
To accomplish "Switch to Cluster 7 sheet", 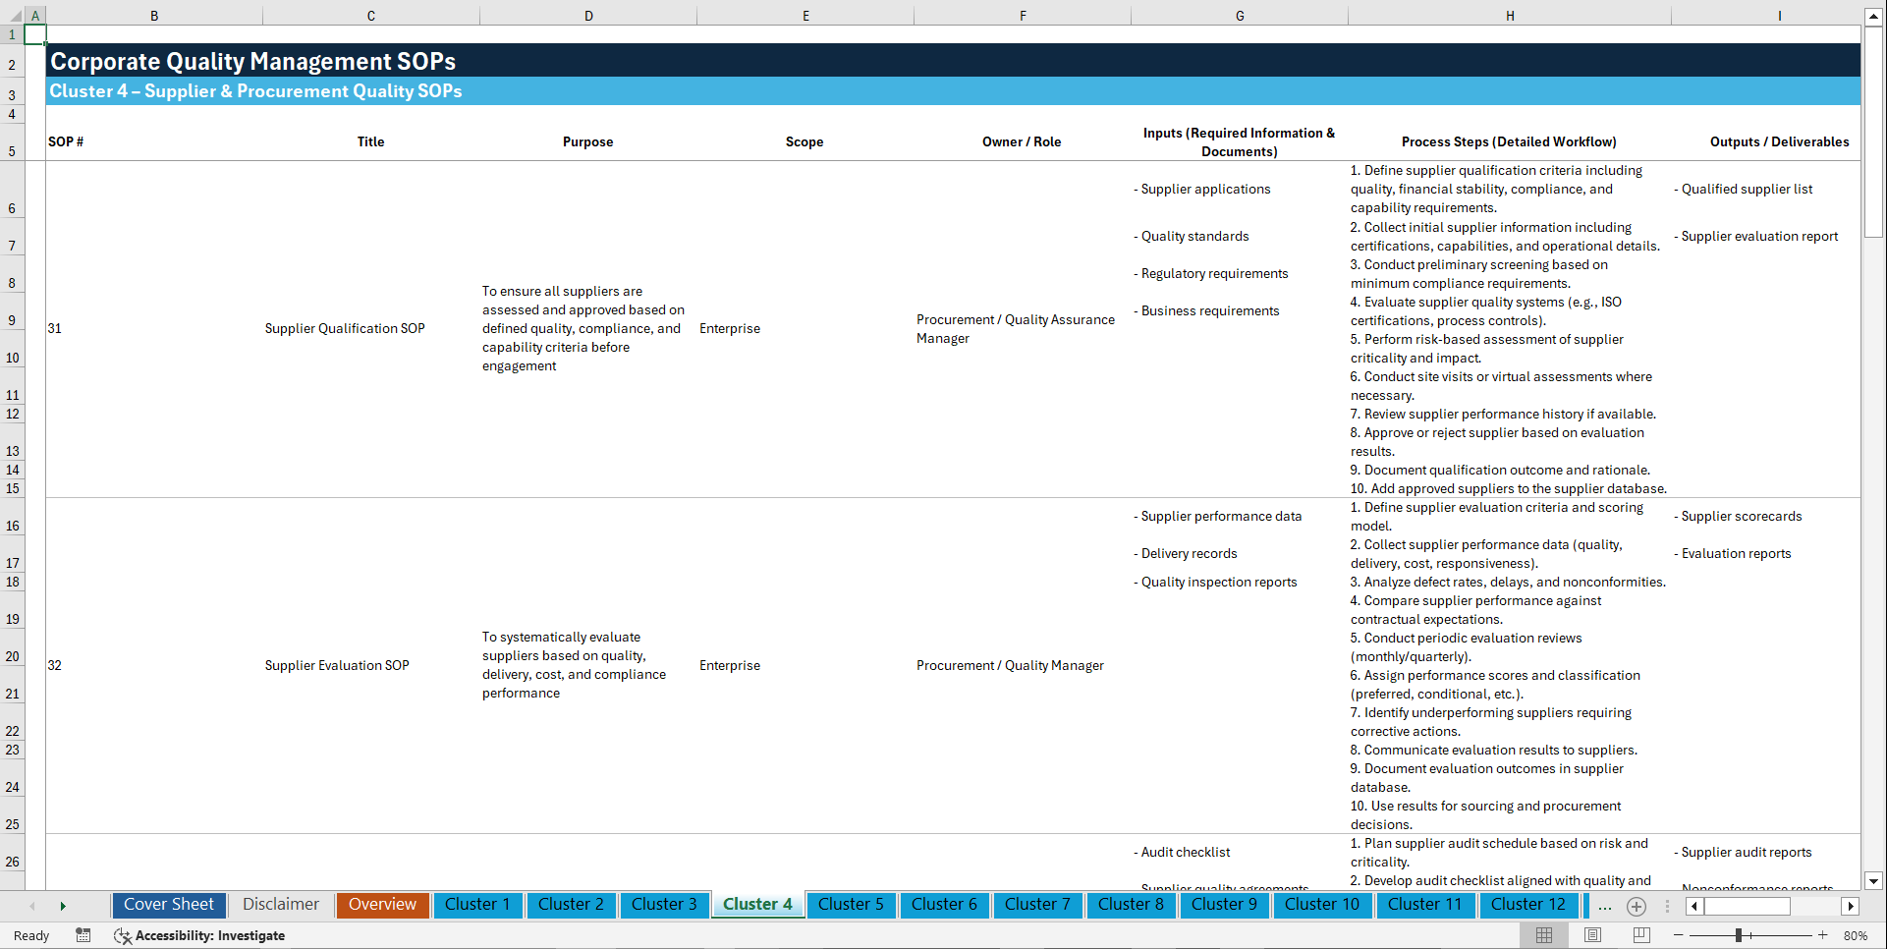I will coord(1037,905).
